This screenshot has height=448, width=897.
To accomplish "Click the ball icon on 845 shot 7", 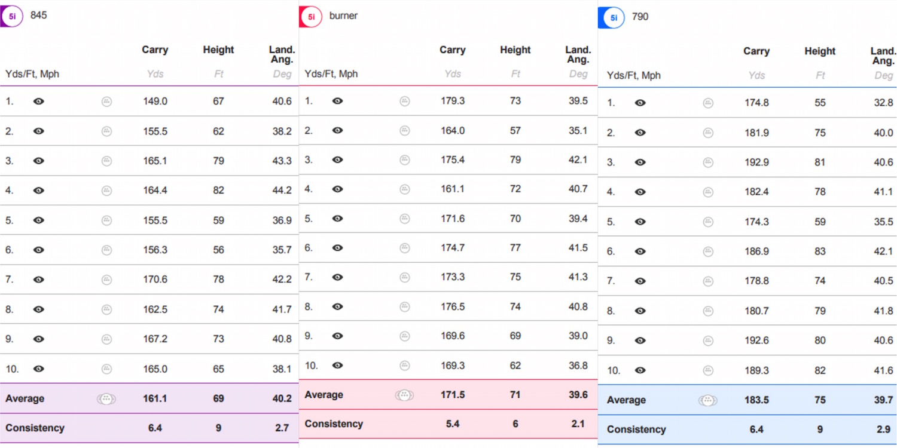I will click(106, 280).
